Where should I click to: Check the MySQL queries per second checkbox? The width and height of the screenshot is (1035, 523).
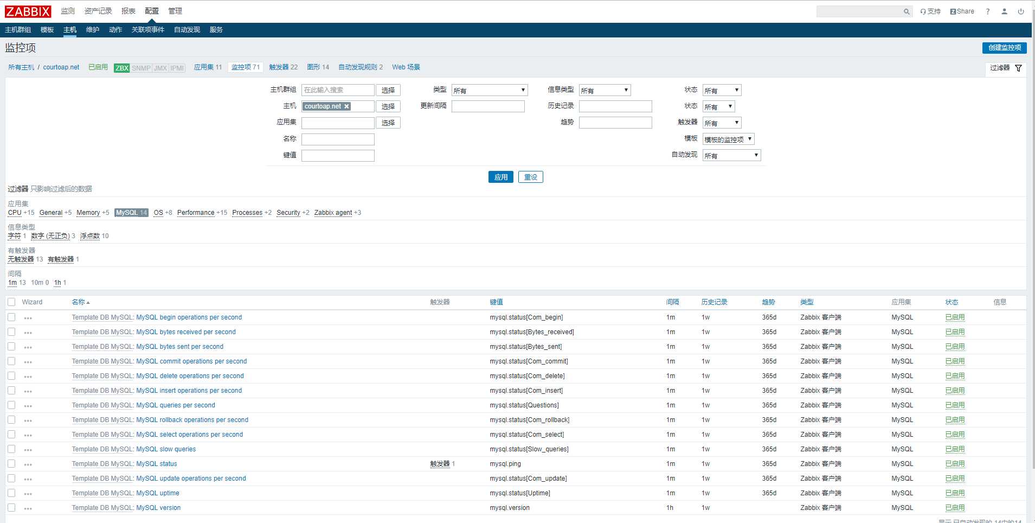11,405
